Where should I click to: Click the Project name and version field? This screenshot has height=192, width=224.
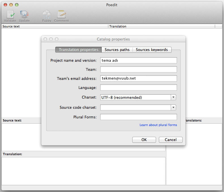point(138,60)
